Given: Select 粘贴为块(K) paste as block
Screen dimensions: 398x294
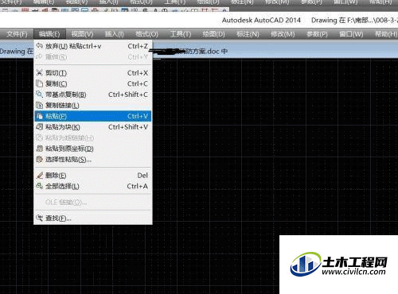Looking at the screenshot, I should coord(93,127).
